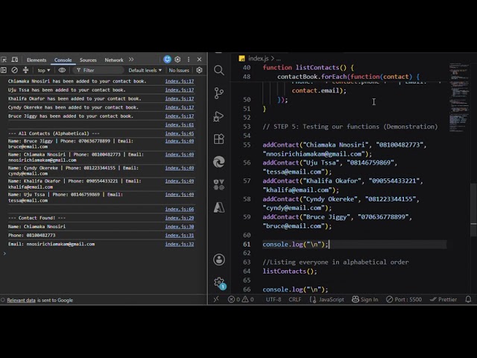This screenshot has width=477, height=358.
Task: Click the Prettier status item
Action: pyautogui.click(x=443, y=300)
